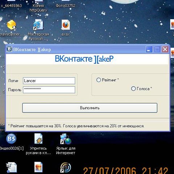Select the Голоса radio button
174x174 pixels.
pos(133,88)
